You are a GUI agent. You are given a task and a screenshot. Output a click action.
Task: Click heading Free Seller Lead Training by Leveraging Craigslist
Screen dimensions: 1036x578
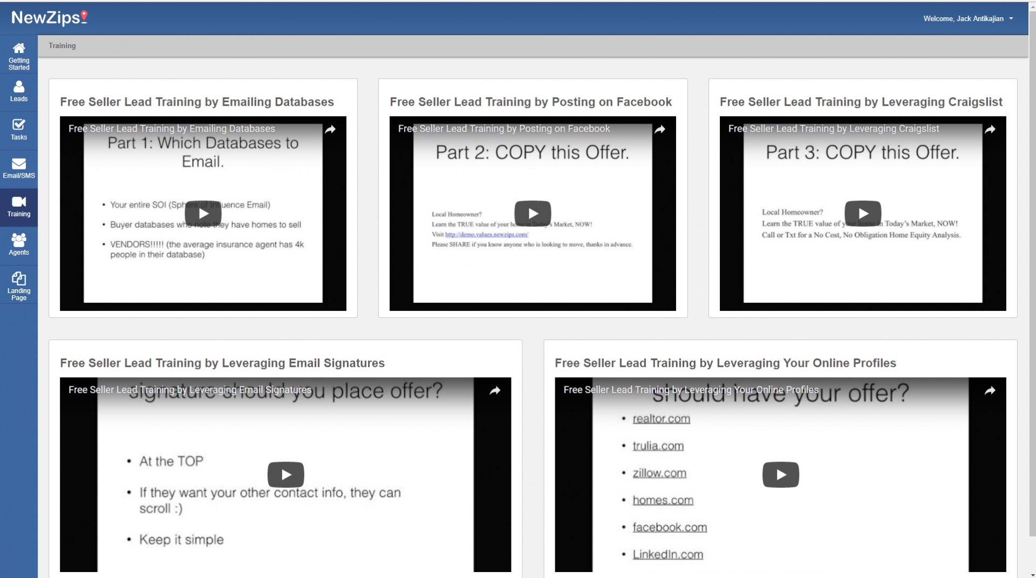tap(861, 102)
